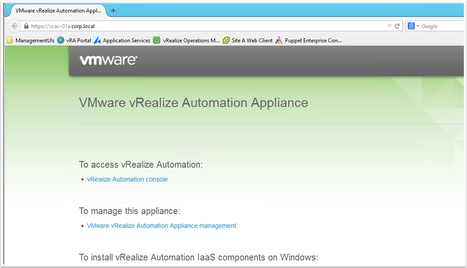
Task: Open the vRealize Automation console link
Action: coord(127,179)
